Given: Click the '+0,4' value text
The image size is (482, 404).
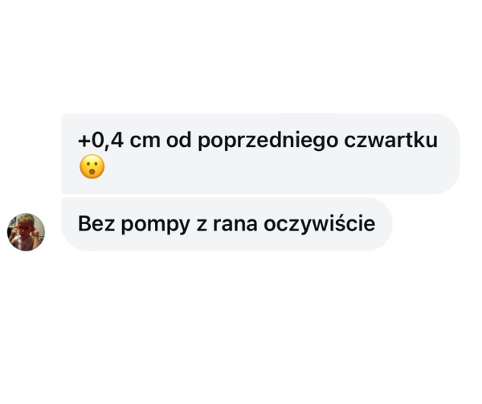Looking at the screenshot, I should pos(101,141).
